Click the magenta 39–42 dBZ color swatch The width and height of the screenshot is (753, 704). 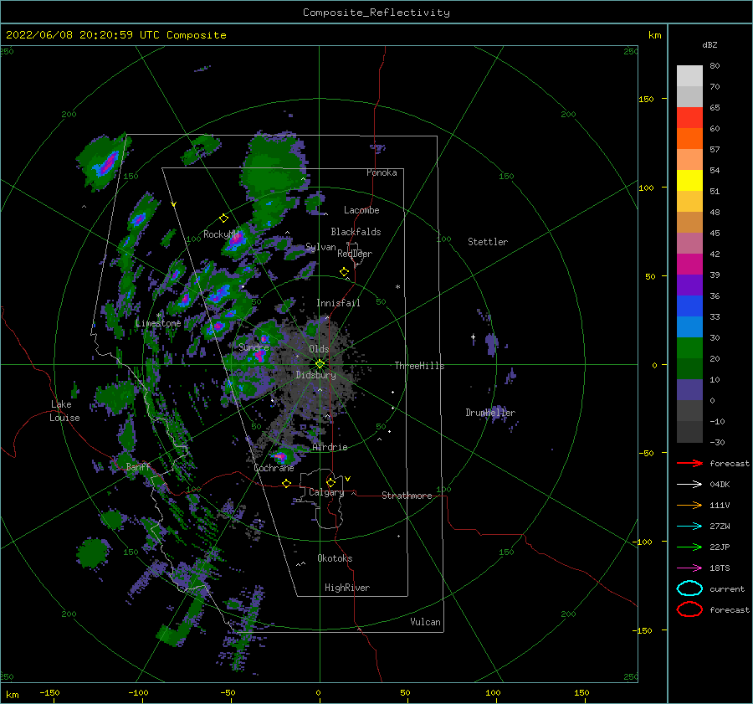(689, 265)
